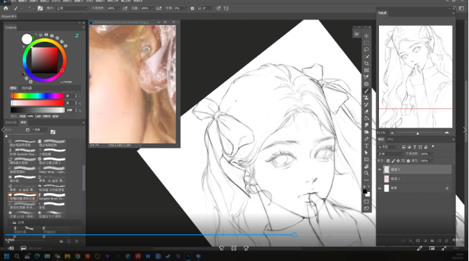Select the Rectangle shape tool
The width and height of the screenshot is (469, 261).
(x=366, y=160)
